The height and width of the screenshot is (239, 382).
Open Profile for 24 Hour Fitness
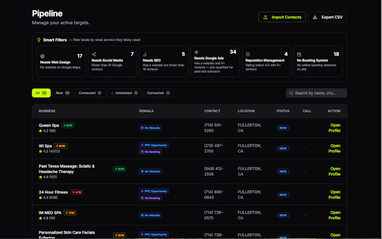coord(335,195)
